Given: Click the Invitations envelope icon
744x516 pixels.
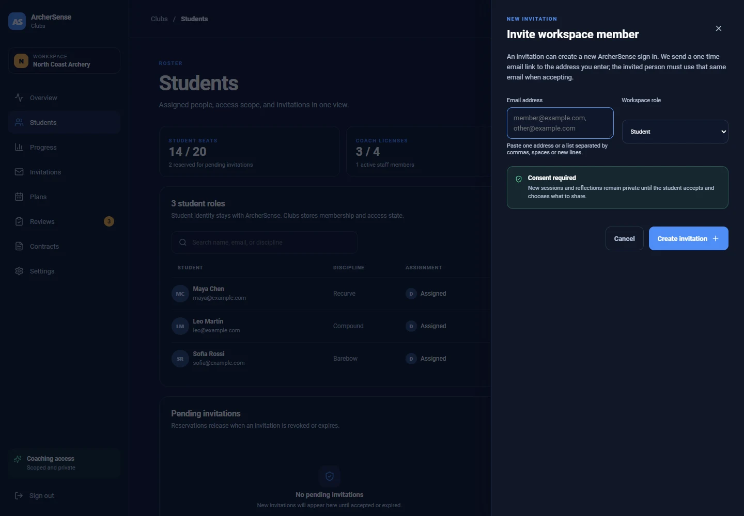Looking at the screenshot, I should 19,172.
